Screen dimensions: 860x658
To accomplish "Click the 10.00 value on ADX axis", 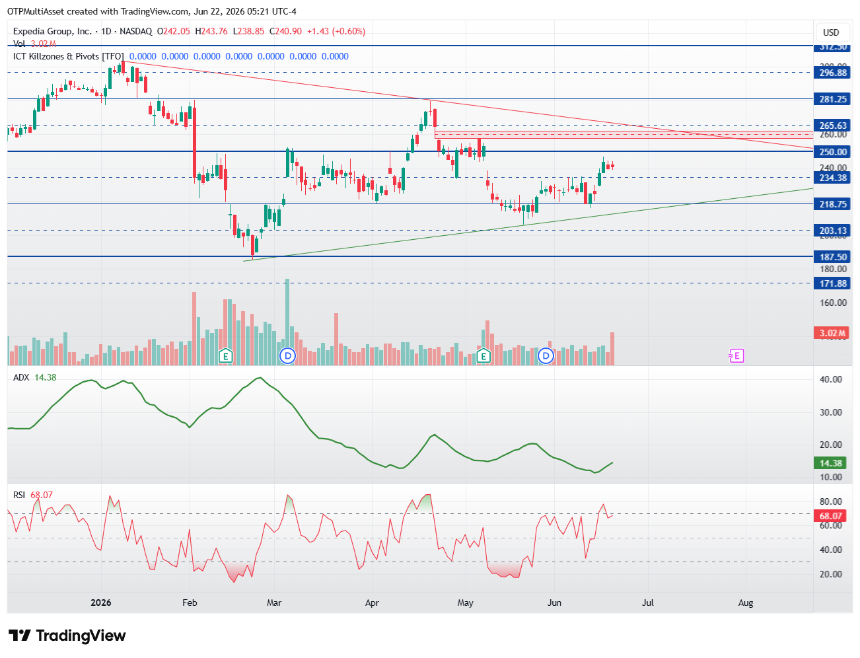I will 831,477.
